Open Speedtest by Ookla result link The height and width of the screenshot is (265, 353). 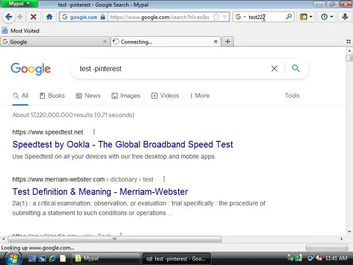(x=123, y=144)
